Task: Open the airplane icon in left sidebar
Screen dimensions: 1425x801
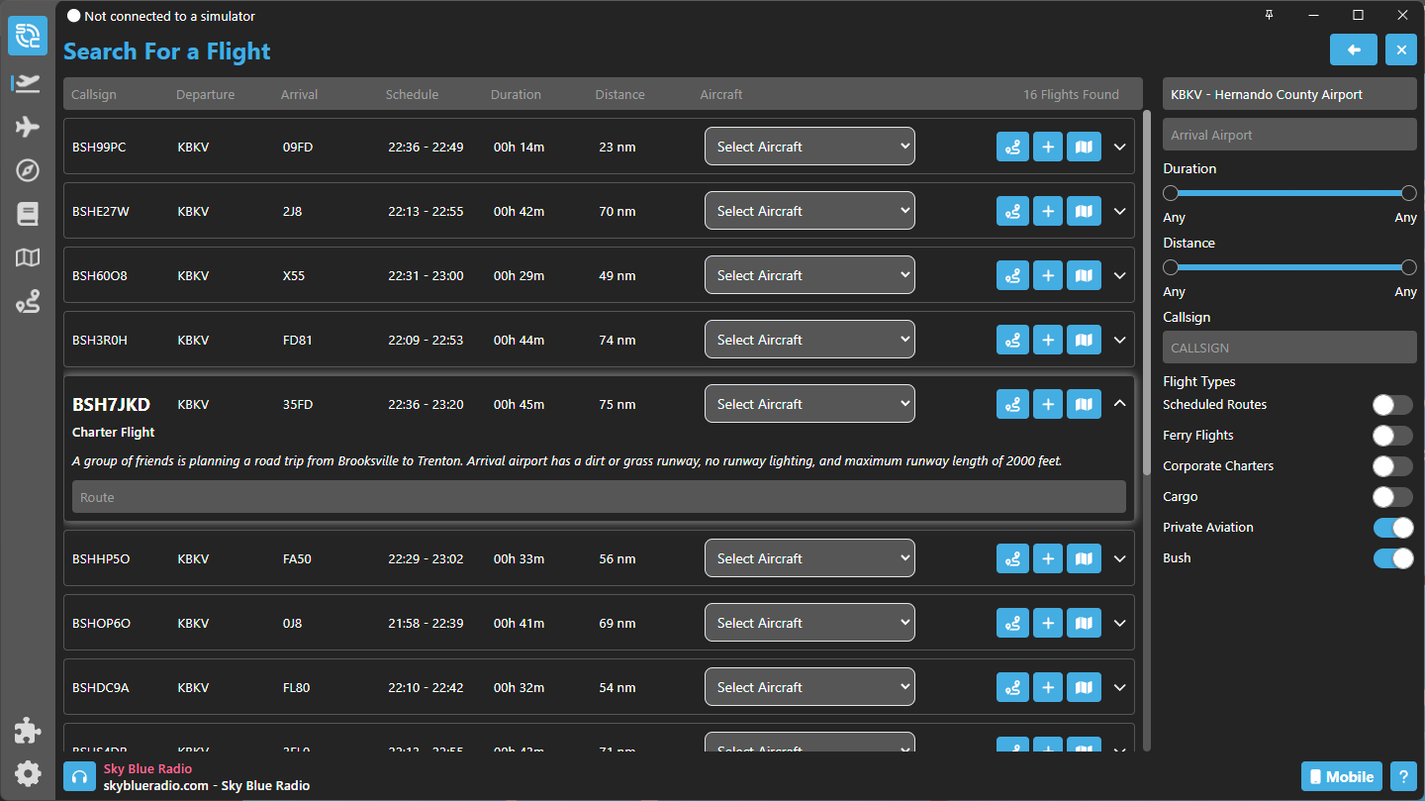Action: pos(28,127)
